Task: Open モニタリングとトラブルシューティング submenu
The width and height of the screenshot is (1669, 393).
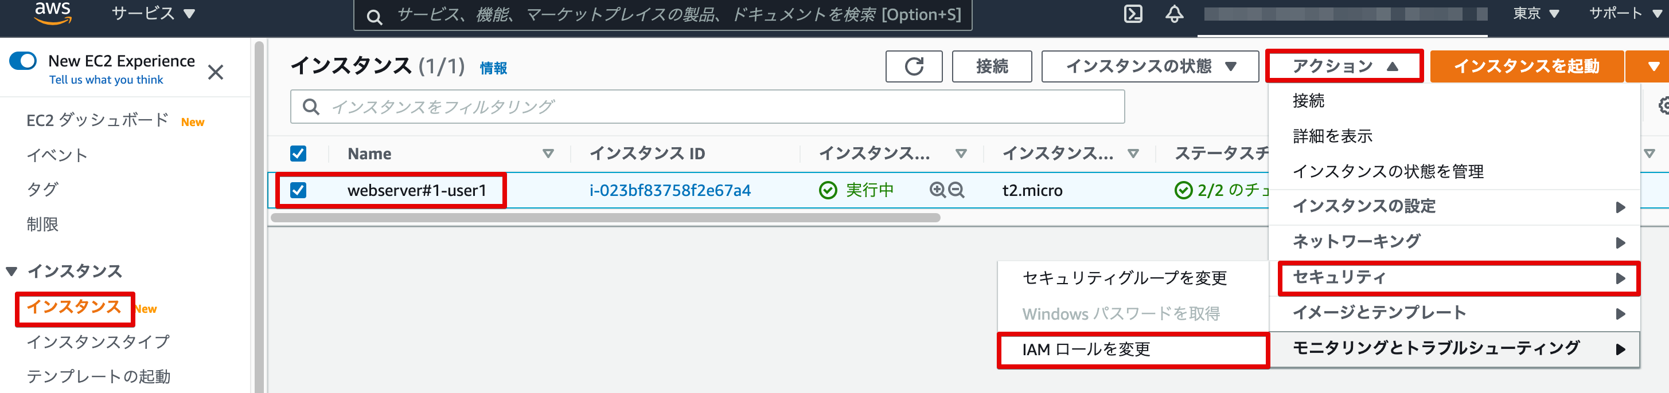Action: pos(1454,349)
